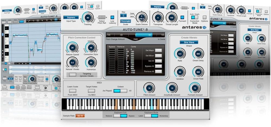
Task: Click the Natural Vibrato knob
Action: (72, 63)
